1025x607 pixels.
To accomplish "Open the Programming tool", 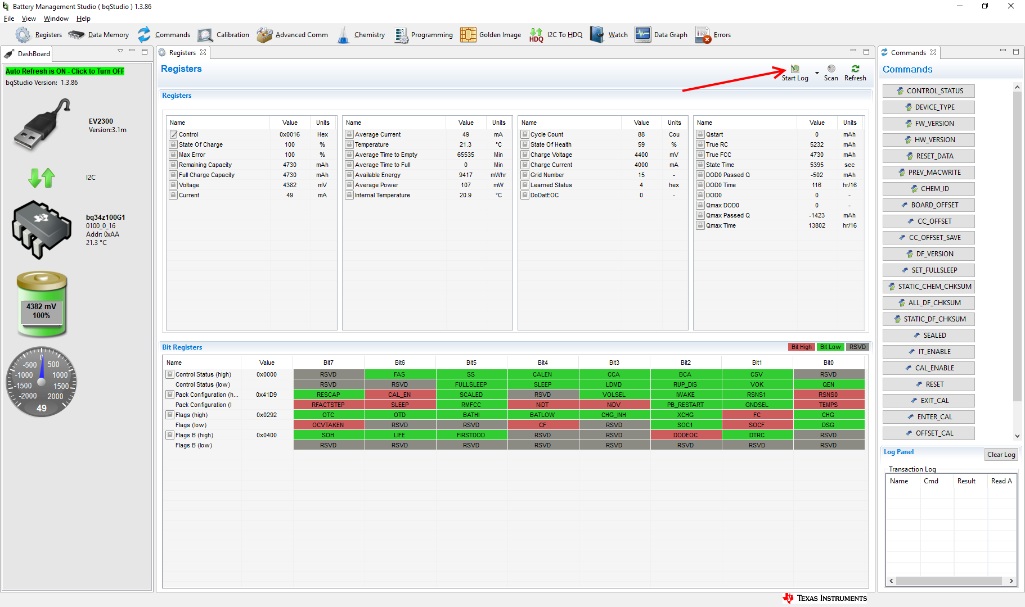I will click(423, 35).
